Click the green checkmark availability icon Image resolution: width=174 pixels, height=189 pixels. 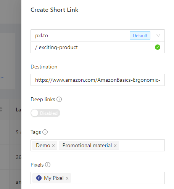[x=158, y=47]
